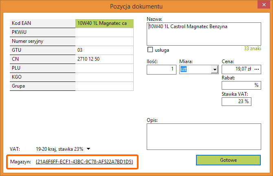273x176 pixels.
Task: Click the Stawka VAT field 23 %
Action: [236, 101]
